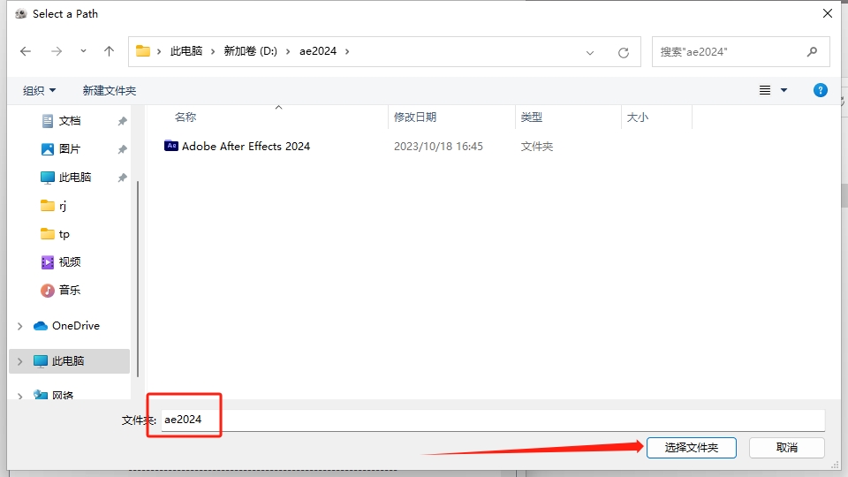
Task: Open pinned 此电脑 in quick access
Action: point(74,177)
